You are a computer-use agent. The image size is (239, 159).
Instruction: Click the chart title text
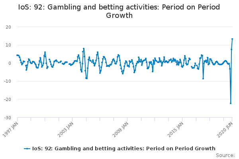(x=119, y=12)
